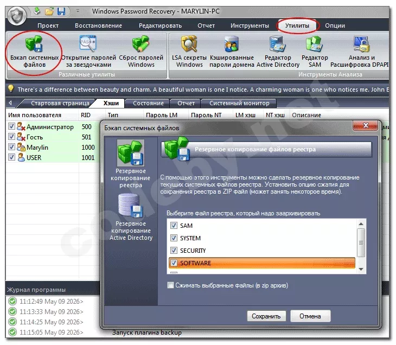Click the registry list scroll up arrow

pyautogui.click(x=361, y=224)
